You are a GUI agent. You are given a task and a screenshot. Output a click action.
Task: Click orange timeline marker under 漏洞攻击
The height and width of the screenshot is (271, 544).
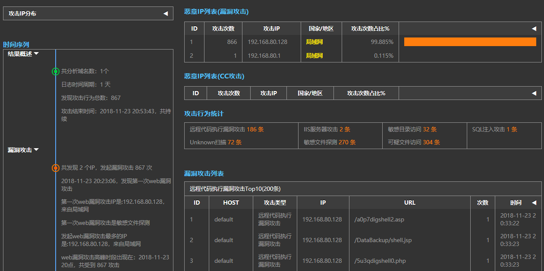[55, 168]
